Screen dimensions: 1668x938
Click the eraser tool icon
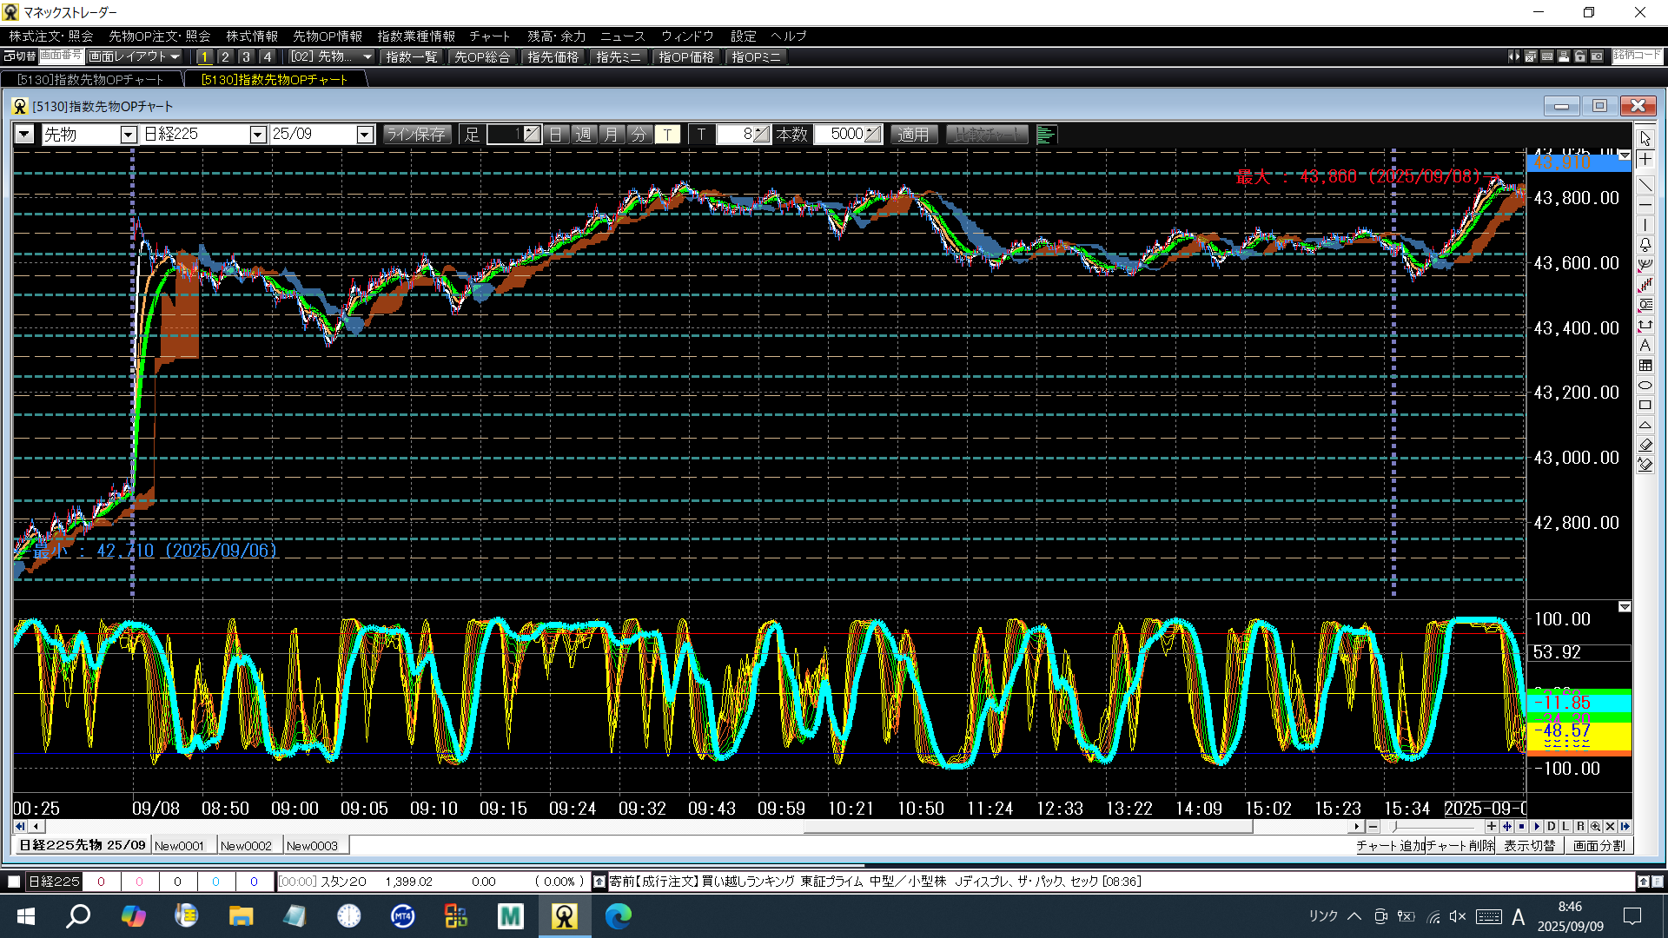click(1645, 445)
